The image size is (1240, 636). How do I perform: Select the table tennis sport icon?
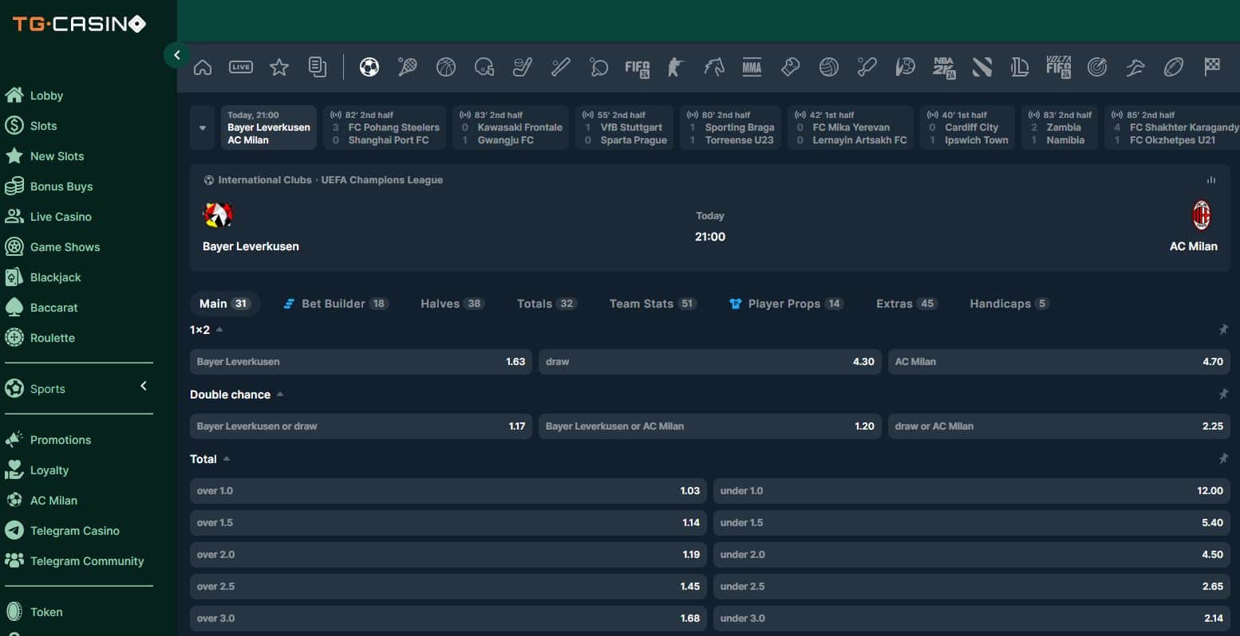(x=598, y=68)
